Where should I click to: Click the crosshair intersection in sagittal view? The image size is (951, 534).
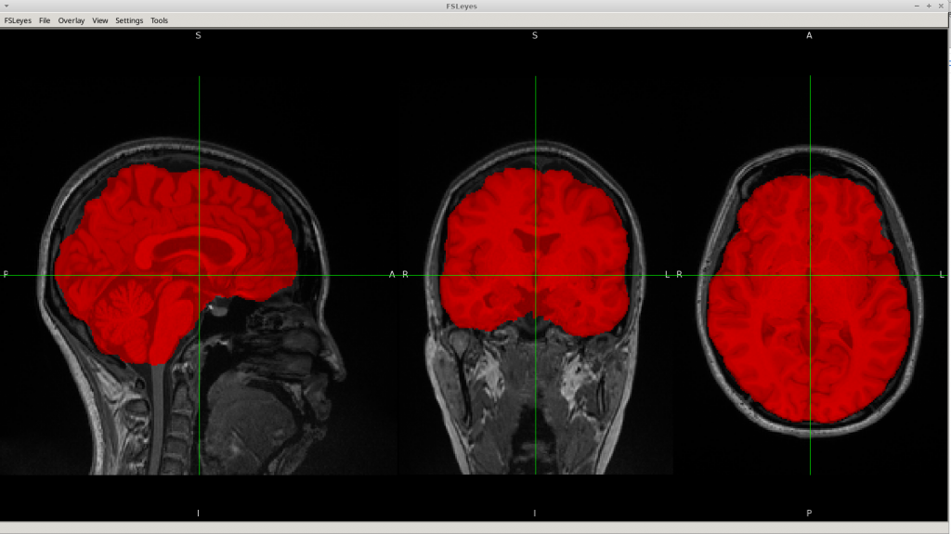tap(199, 276)
